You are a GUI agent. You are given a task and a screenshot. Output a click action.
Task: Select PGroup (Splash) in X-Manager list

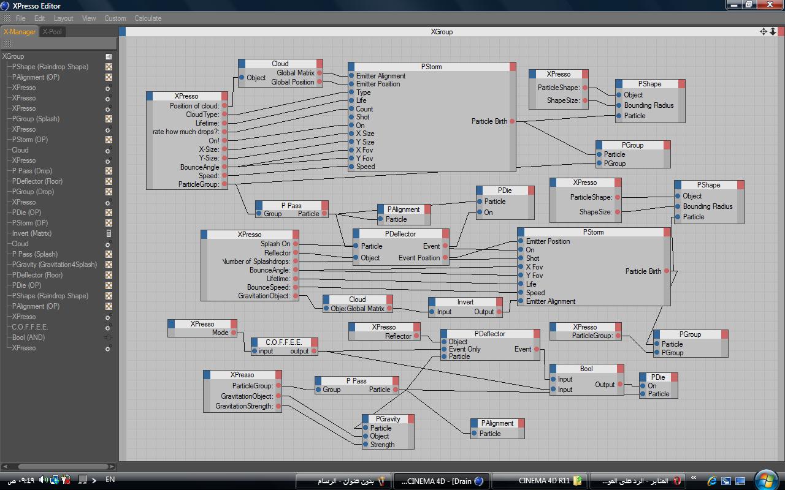tap(36, 119)
